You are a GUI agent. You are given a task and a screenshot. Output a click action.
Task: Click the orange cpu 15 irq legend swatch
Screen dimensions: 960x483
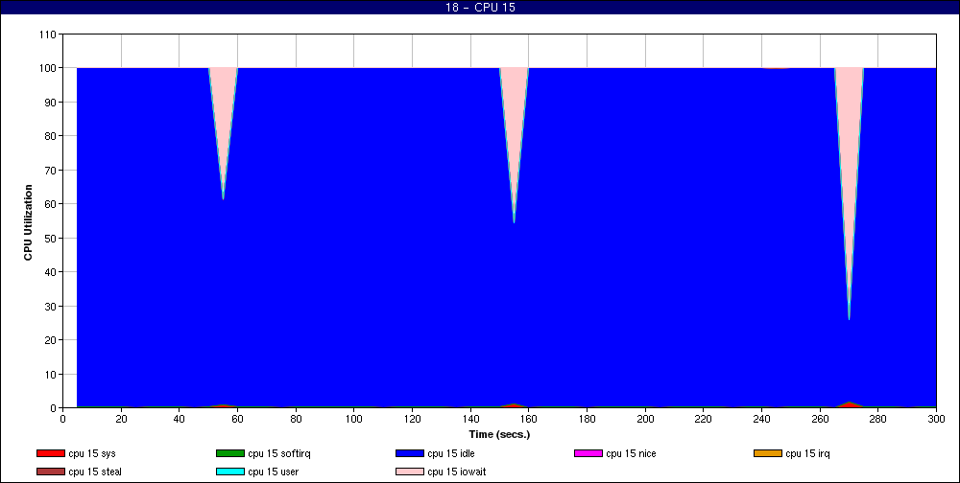point(768,453)
